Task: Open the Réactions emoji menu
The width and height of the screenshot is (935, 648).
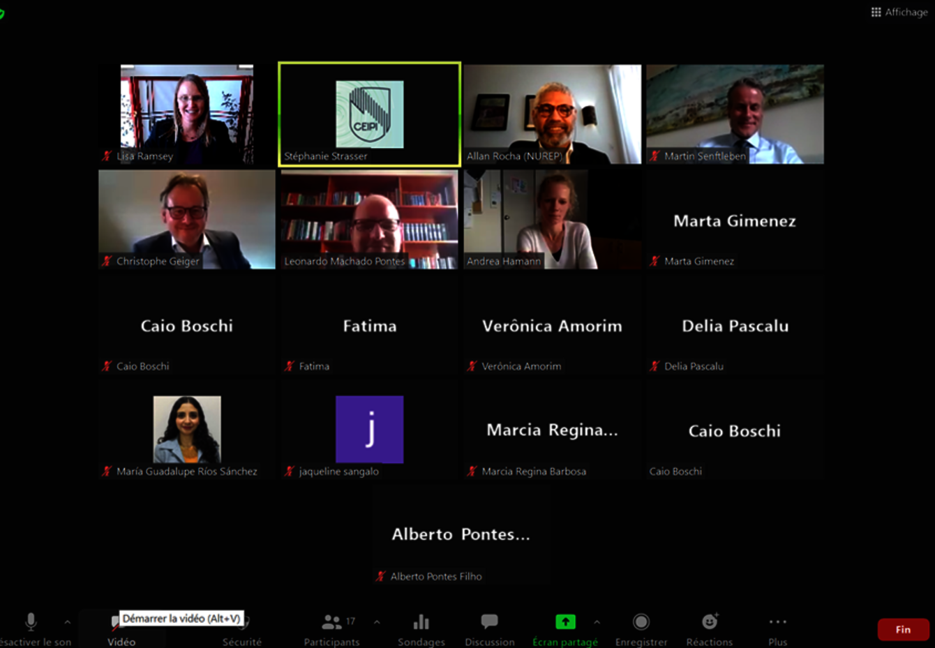Action: tap(709, 628)
